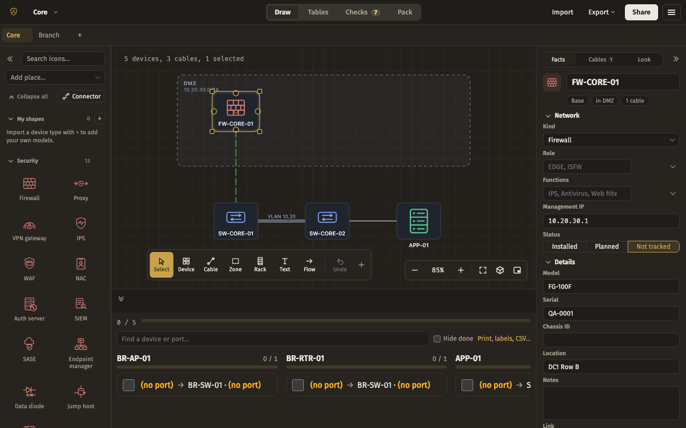Toggle the Hide done checkbox
This screenshot has height=428, width=686.
pyautogui.click(x=437, y=339)
